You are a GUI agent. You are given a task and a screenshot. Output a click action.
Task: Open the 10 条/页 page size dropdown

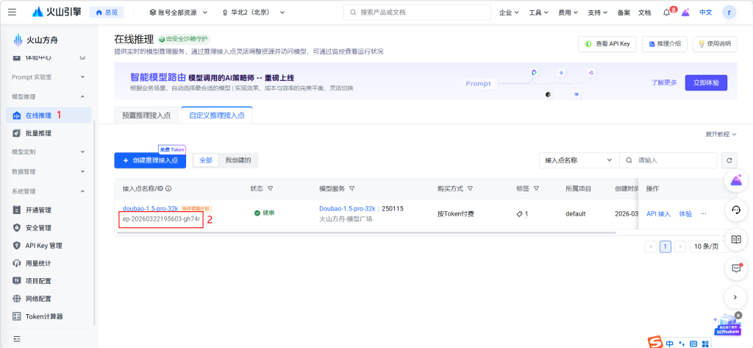pos(709,246)
